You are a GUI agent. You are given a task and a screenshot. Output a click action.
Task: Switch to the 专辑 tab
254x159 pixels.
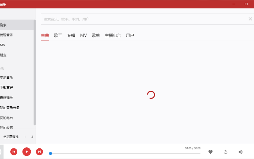[71, 35]
